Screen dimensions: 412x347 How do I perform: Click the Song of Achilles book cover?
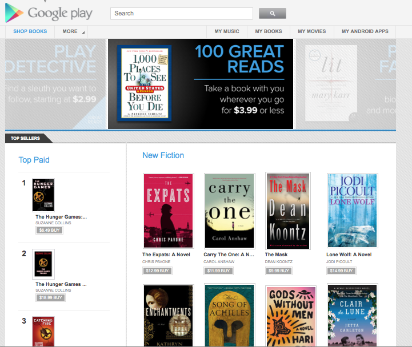(x=230, y=315)
